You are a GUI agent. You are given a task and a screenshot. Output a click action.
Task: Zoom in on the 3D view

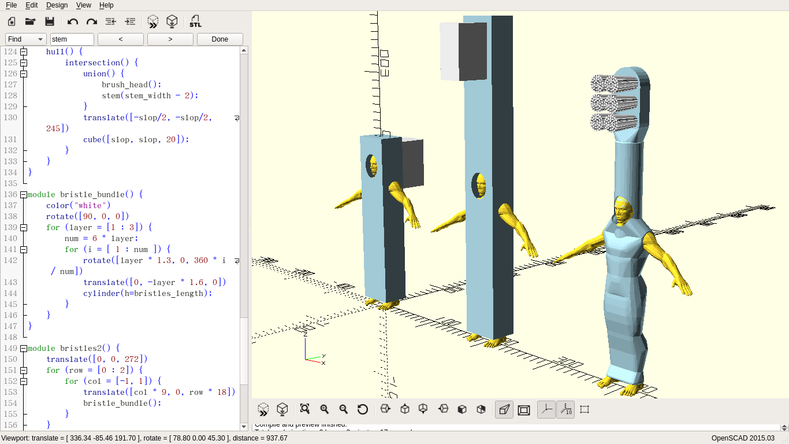[x=325, y=409]
